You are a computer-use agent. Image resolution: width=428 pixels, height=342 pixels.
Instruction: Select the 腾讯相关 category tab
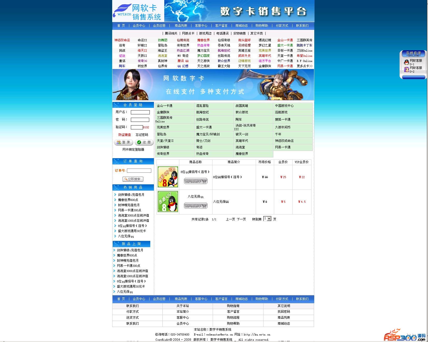coord(171,33)
